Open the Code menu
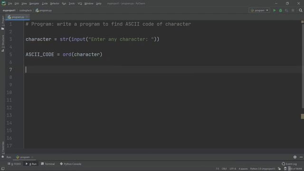Viewport: 304px width, 171px height. pyautogui.click(x=45, y=3)
